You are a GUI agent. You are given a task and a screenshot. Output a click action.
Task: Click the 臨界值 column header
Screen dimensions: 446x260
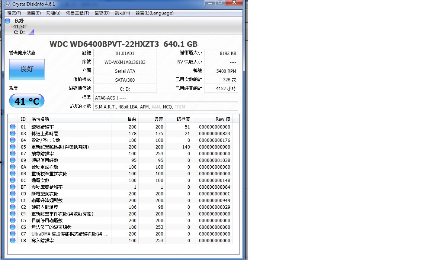tap(179, 119)
